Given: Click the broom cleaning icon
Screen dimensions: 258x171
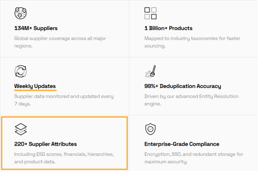Looking at the screenshot, I should point(151,71).
